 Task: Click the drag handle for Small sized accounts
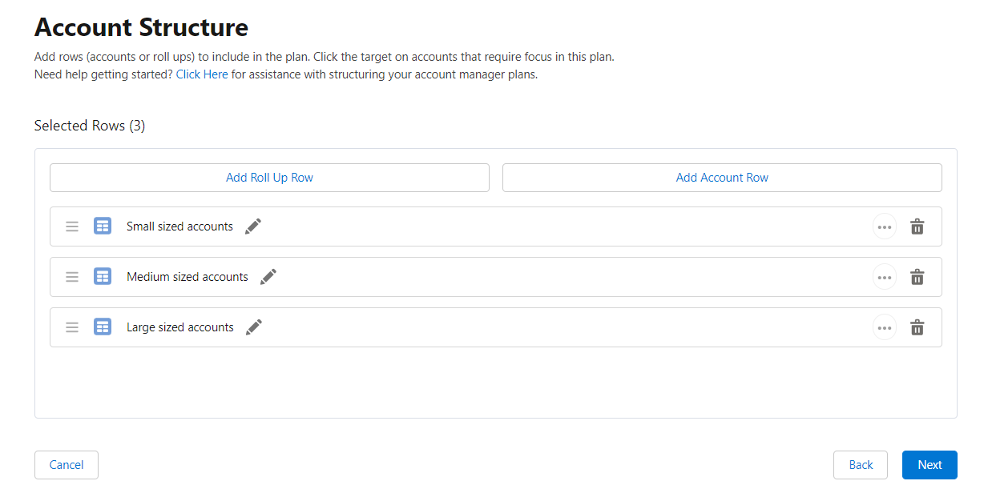[72, 226]
